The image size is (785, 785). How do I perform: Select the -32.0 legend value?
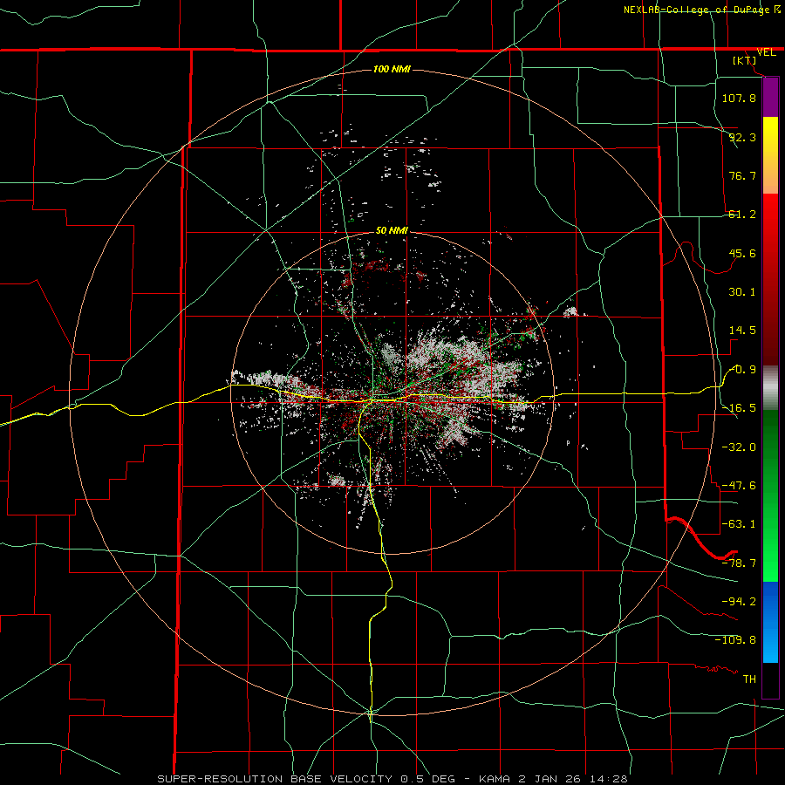(x=739, y=447)
